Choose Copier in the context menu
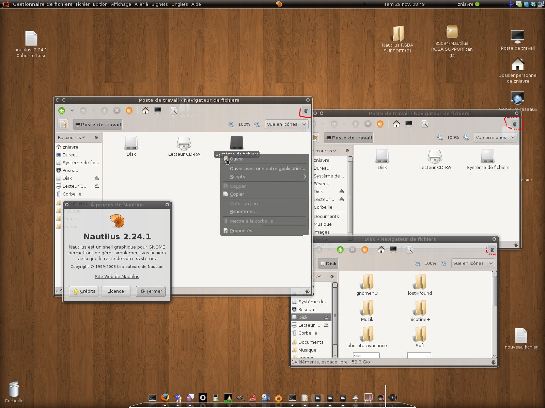This screenshot has height=408, width=545. (265, 194)
